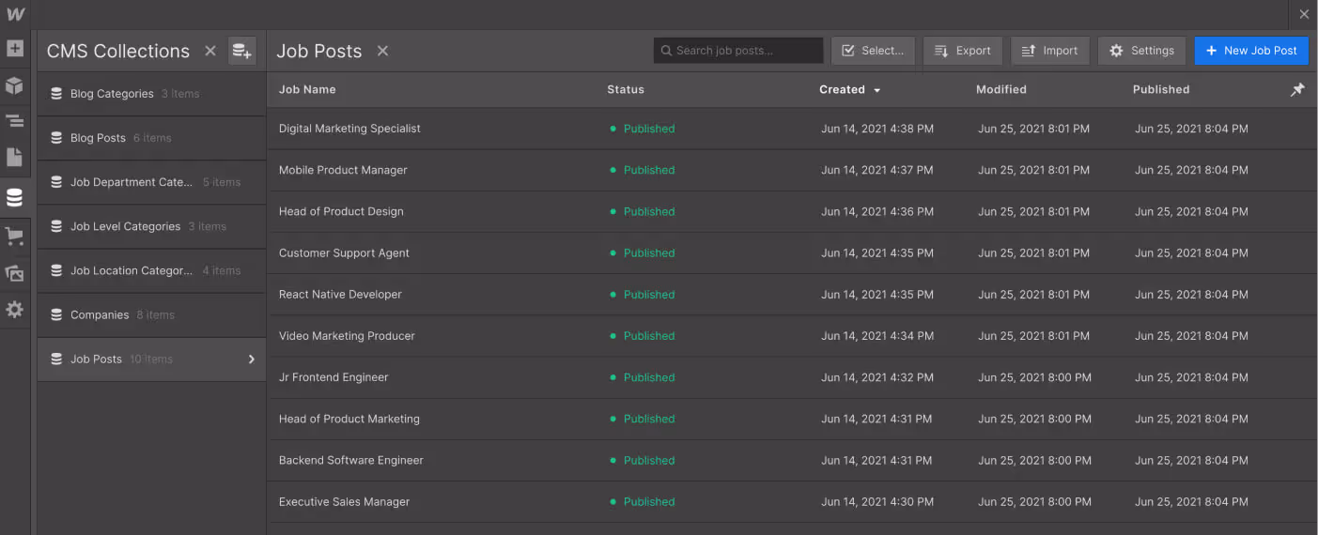The height and width of the screenshot is (535, 1318).
Task: Click the Blog Posts database icon
Action: [x=56, y=138]
